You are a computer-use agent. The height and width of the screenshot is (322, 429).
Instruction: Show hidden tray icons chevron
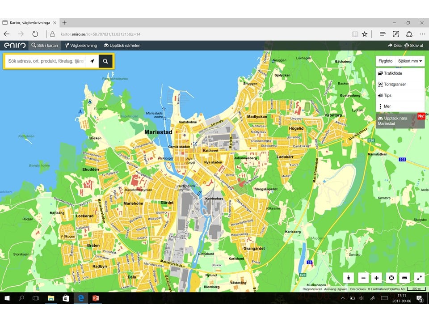tap(343, 298)
